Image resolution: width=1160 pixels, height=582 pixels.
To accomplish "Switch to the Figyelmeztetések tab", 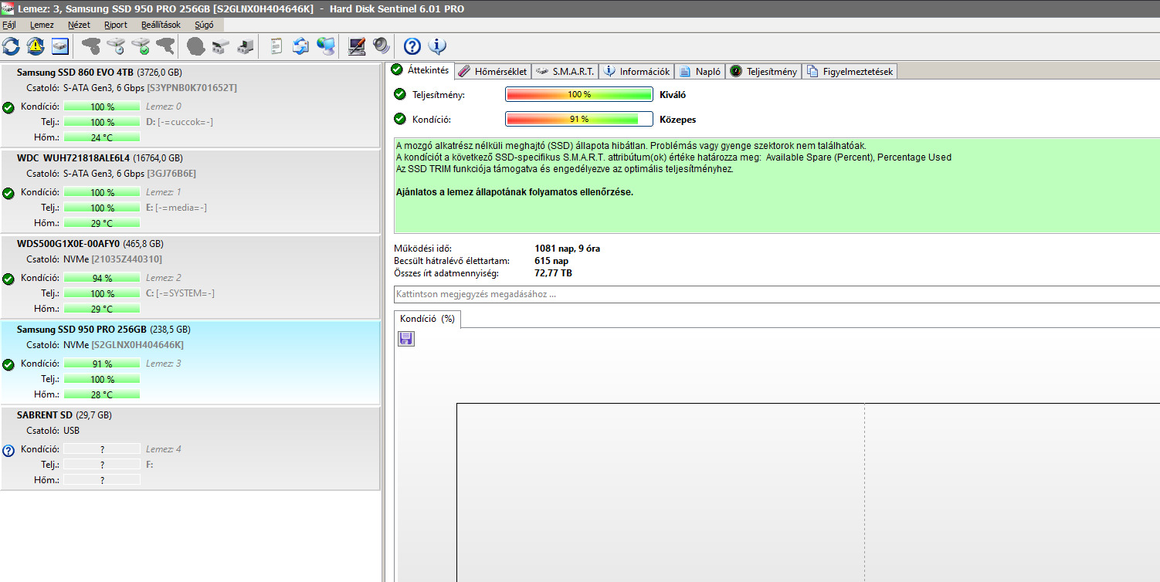I will click(850, 71).
